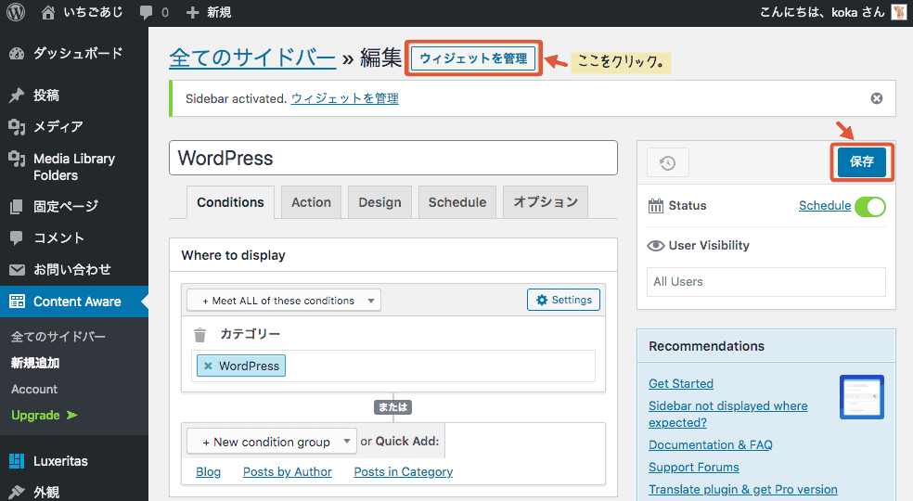Click the sidebar title field WordPress
The height and width of the screenshot is (501, 913).
(393, 158)
